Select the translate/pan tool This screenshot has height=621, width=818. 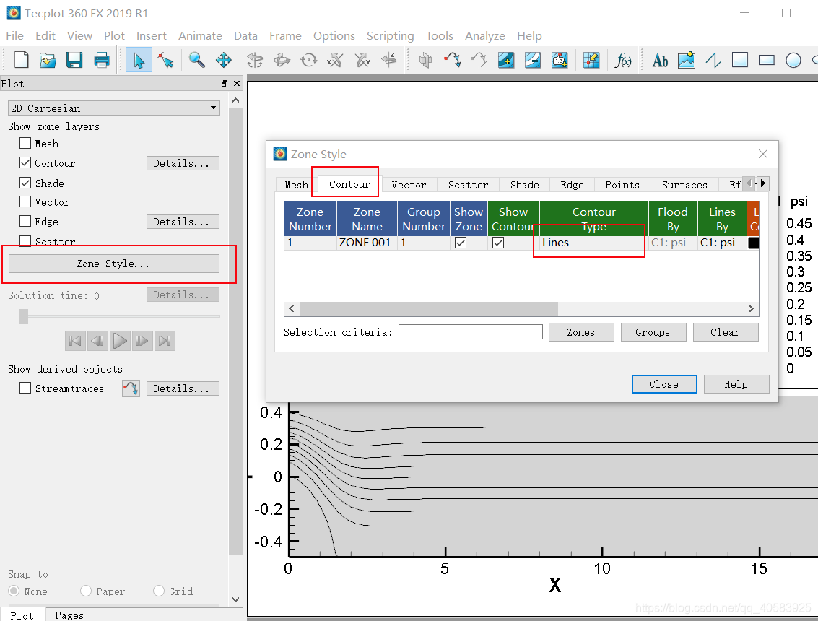click(x=224, y=60)
